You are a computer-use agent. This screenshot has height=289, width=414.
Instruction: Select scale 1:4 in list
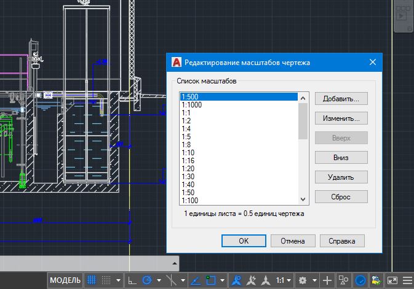coord(239,129)
